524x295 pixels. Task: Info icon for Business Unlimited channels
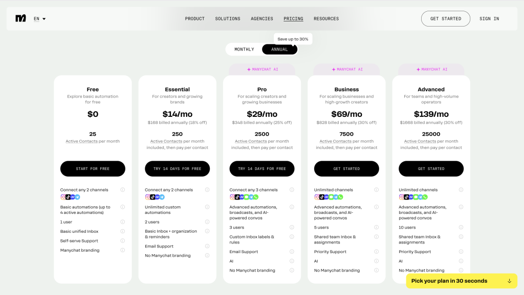tap(376, 190)
